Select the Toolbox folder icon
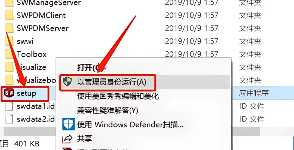 tap(9, 54)
